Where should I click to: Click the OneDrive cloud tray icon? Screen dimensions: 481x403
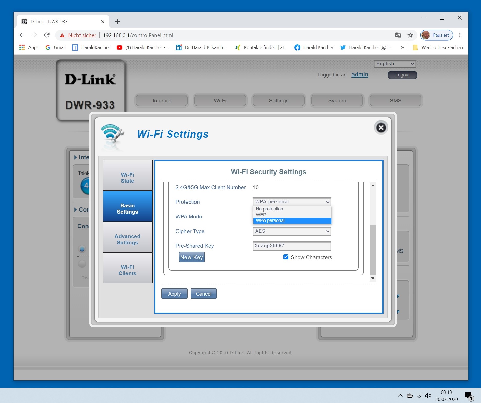[x=410, y=396]
